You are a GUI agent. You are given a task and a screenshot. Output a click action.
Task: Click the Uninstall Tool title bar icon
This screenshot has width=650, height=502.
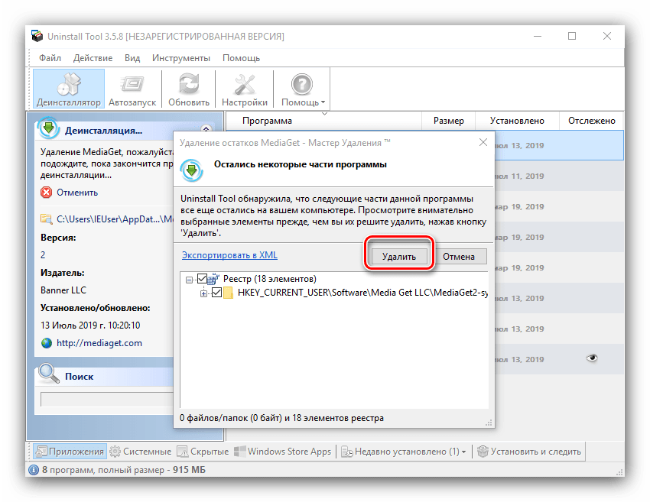click(x=37, y=36)
